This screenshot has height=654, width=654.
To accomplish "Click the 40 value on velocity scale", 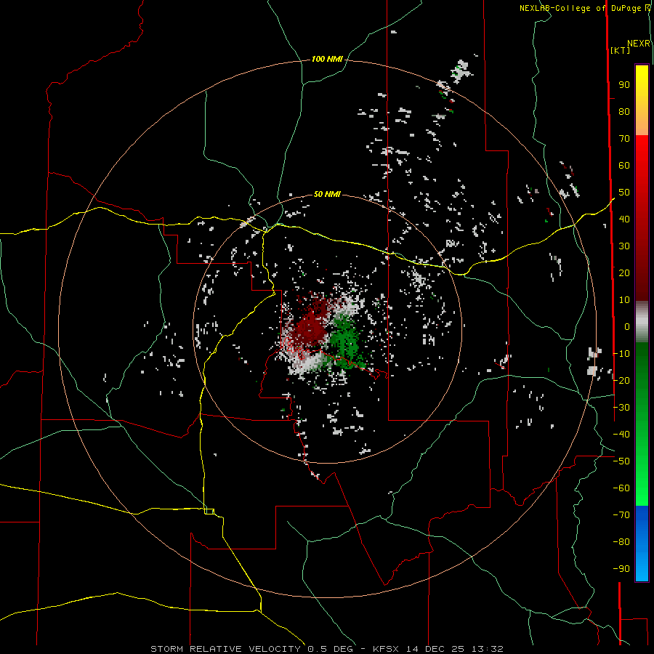I will pos(624,219).
